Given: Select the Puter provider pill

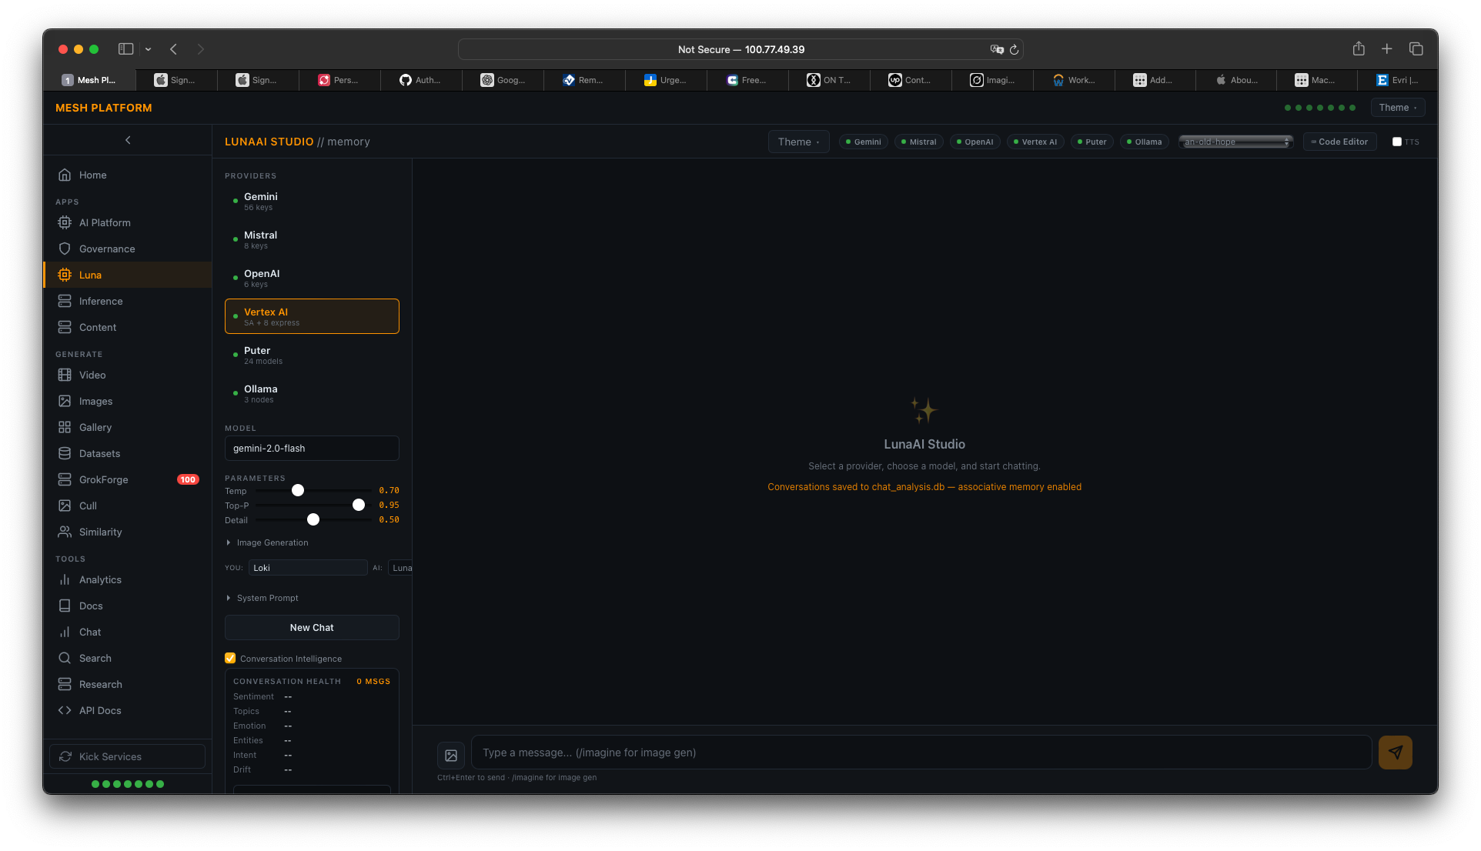Looking at the screenshot, I should pyautogui.click(x=1092, y=142).
